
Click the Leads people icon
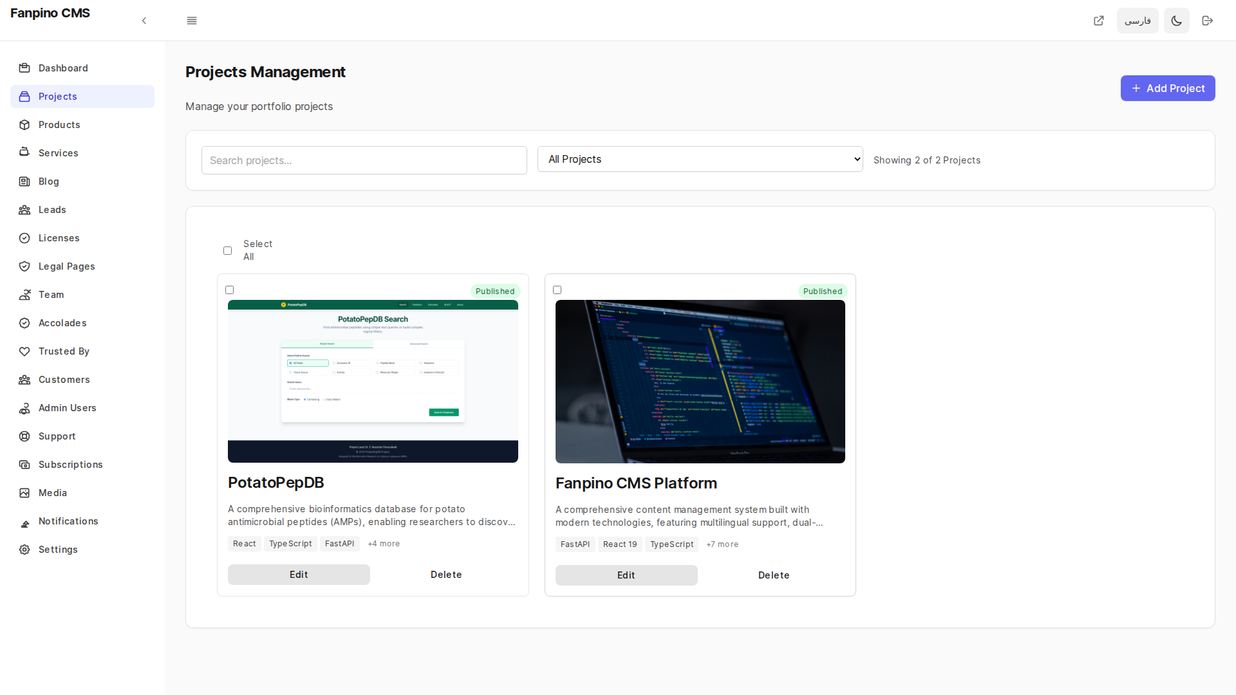pyautogui.click(x=24, y=210)
